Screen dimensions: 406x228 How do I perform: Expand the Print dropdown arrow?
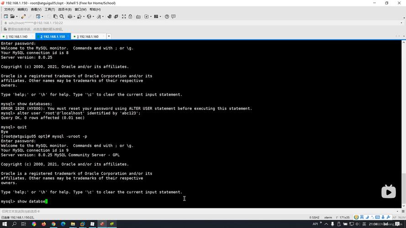[x=74, y=16]
